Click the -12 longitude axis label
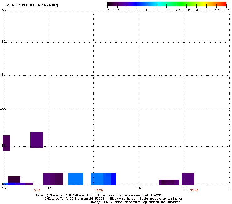The height and width of the screenshot is (204, 232). click(48, 188)
